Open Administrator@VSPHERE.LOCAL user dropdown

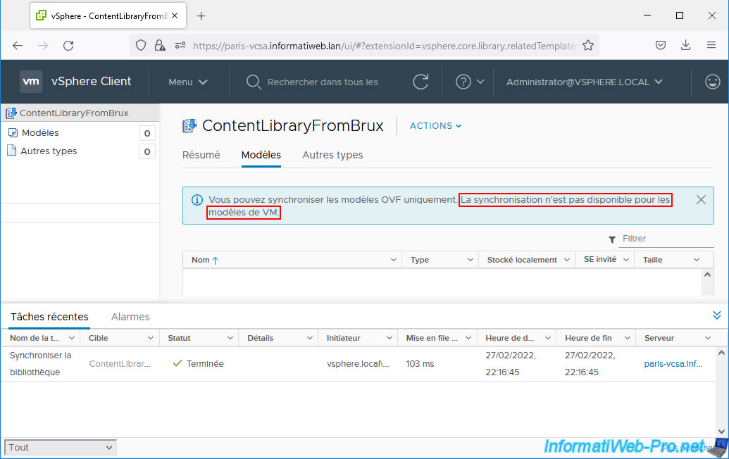[584, 82]
